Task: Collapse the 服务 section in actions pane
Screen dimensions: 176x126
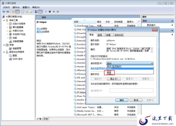Action: tap(172, 21)
